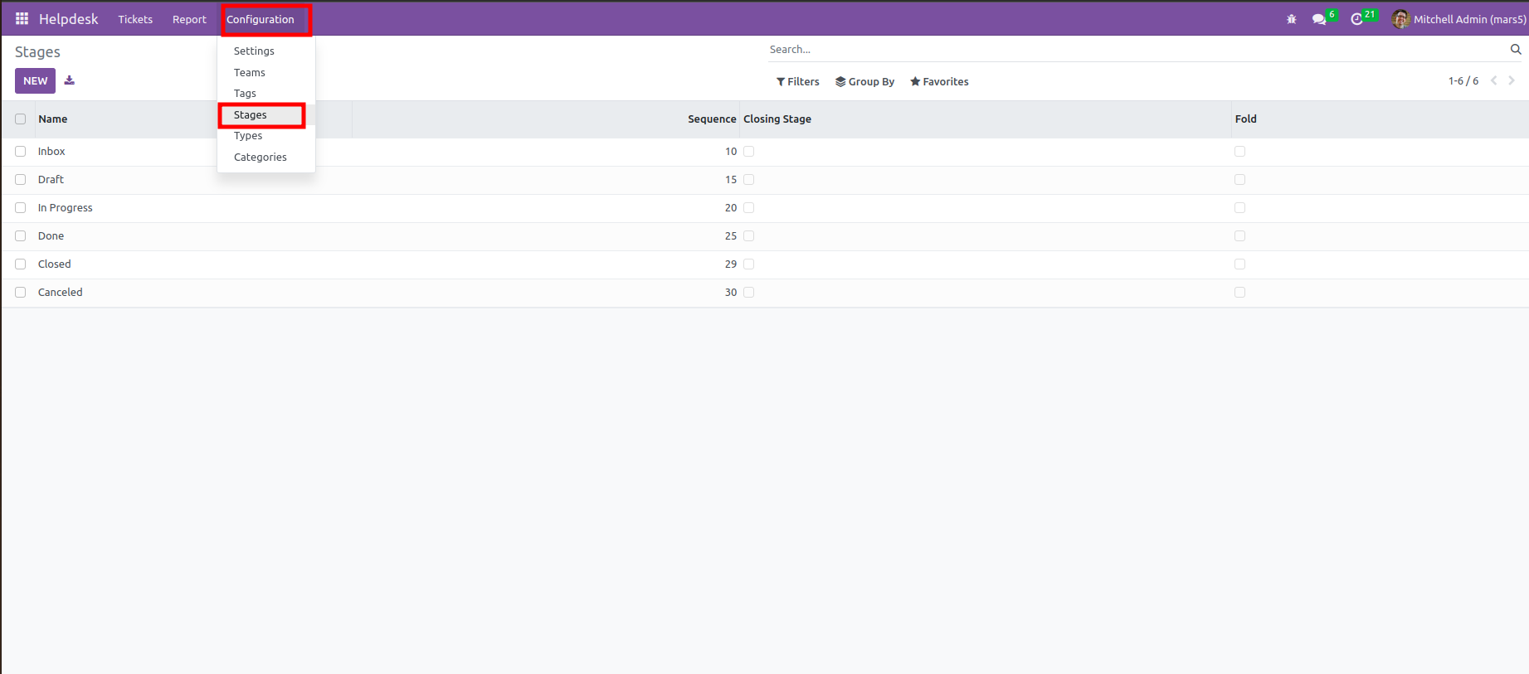Click sequence value 25
Viewport: 1529px width, 674px height.
[x=731, y=236]
